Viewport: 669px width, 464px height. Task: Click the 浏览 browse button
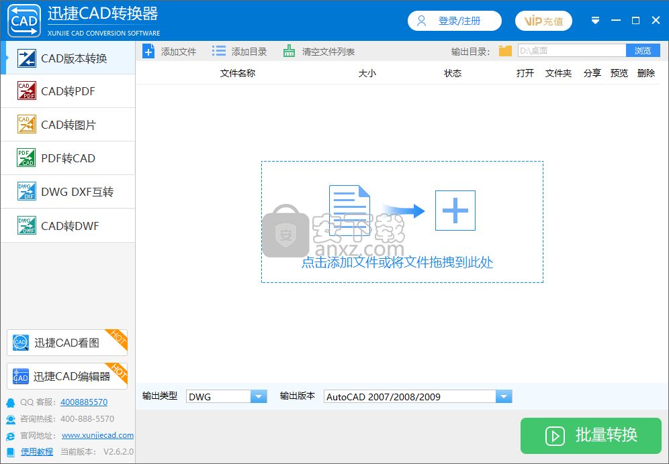click(643, 51)
